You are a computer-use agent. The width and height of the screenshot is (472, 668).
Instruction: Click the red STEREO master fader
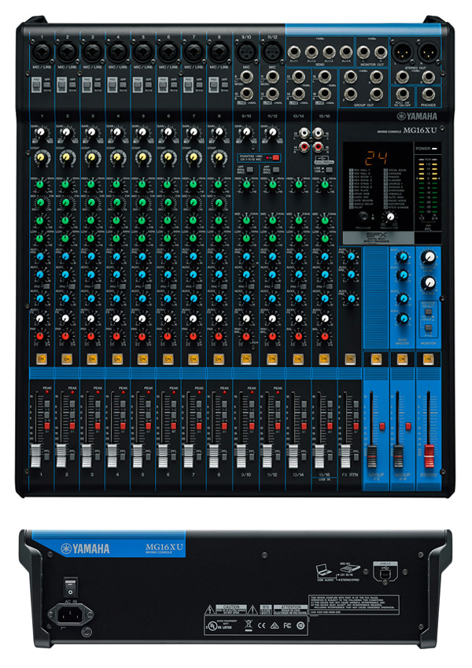click(x=428, y=455)
